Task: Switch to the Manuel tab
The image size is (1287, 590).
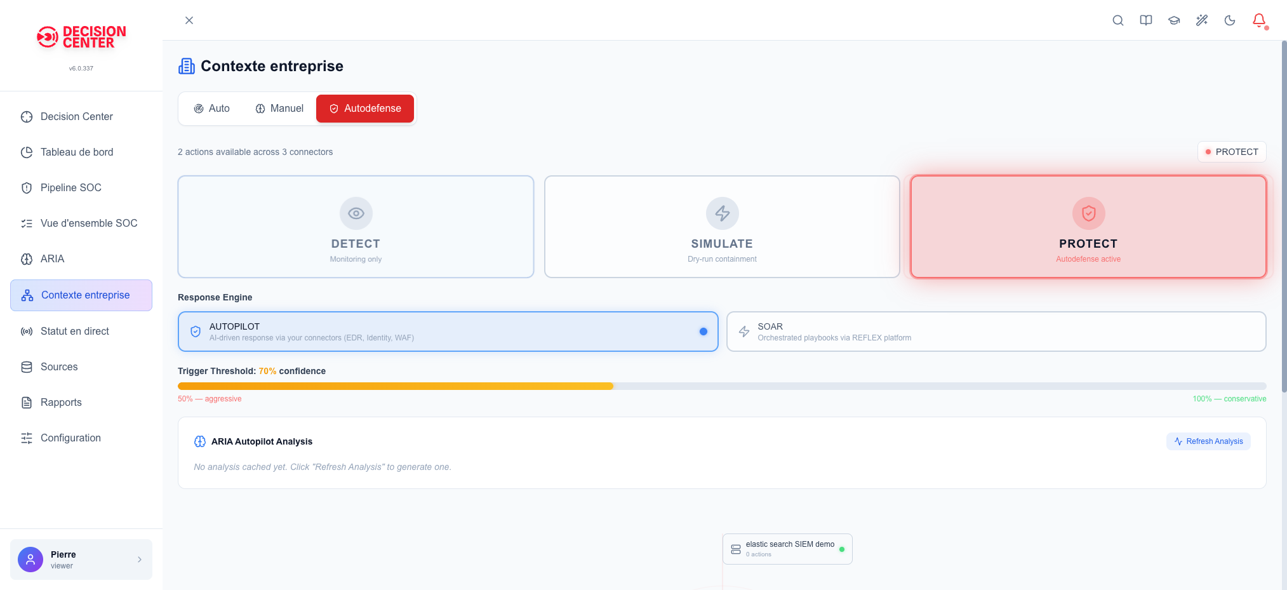Action: click(x=279, y=109)
